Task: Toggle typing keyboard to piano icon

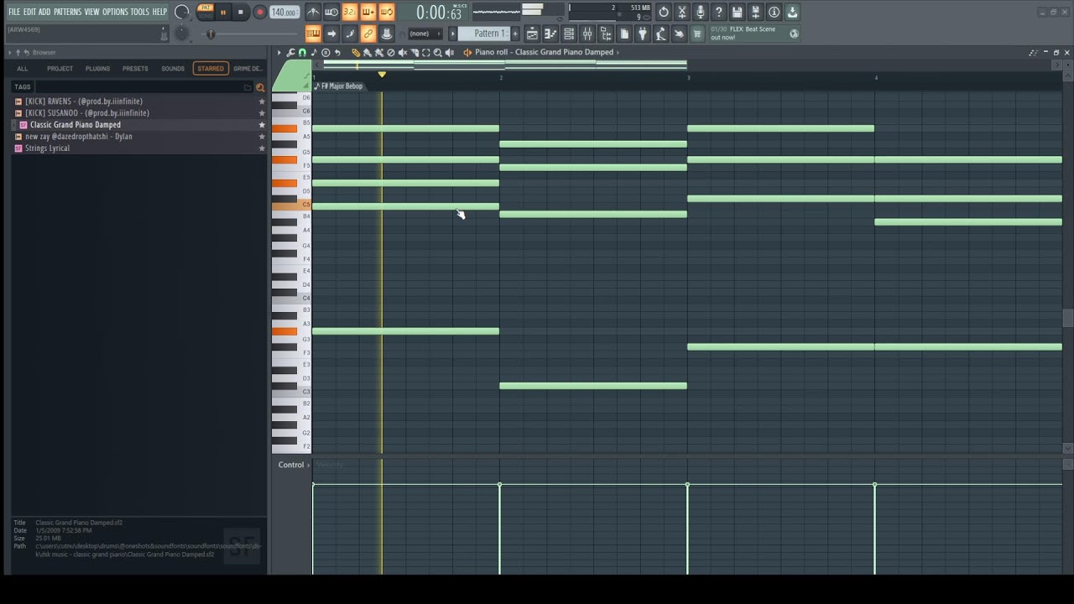Action: click(313, 34)
